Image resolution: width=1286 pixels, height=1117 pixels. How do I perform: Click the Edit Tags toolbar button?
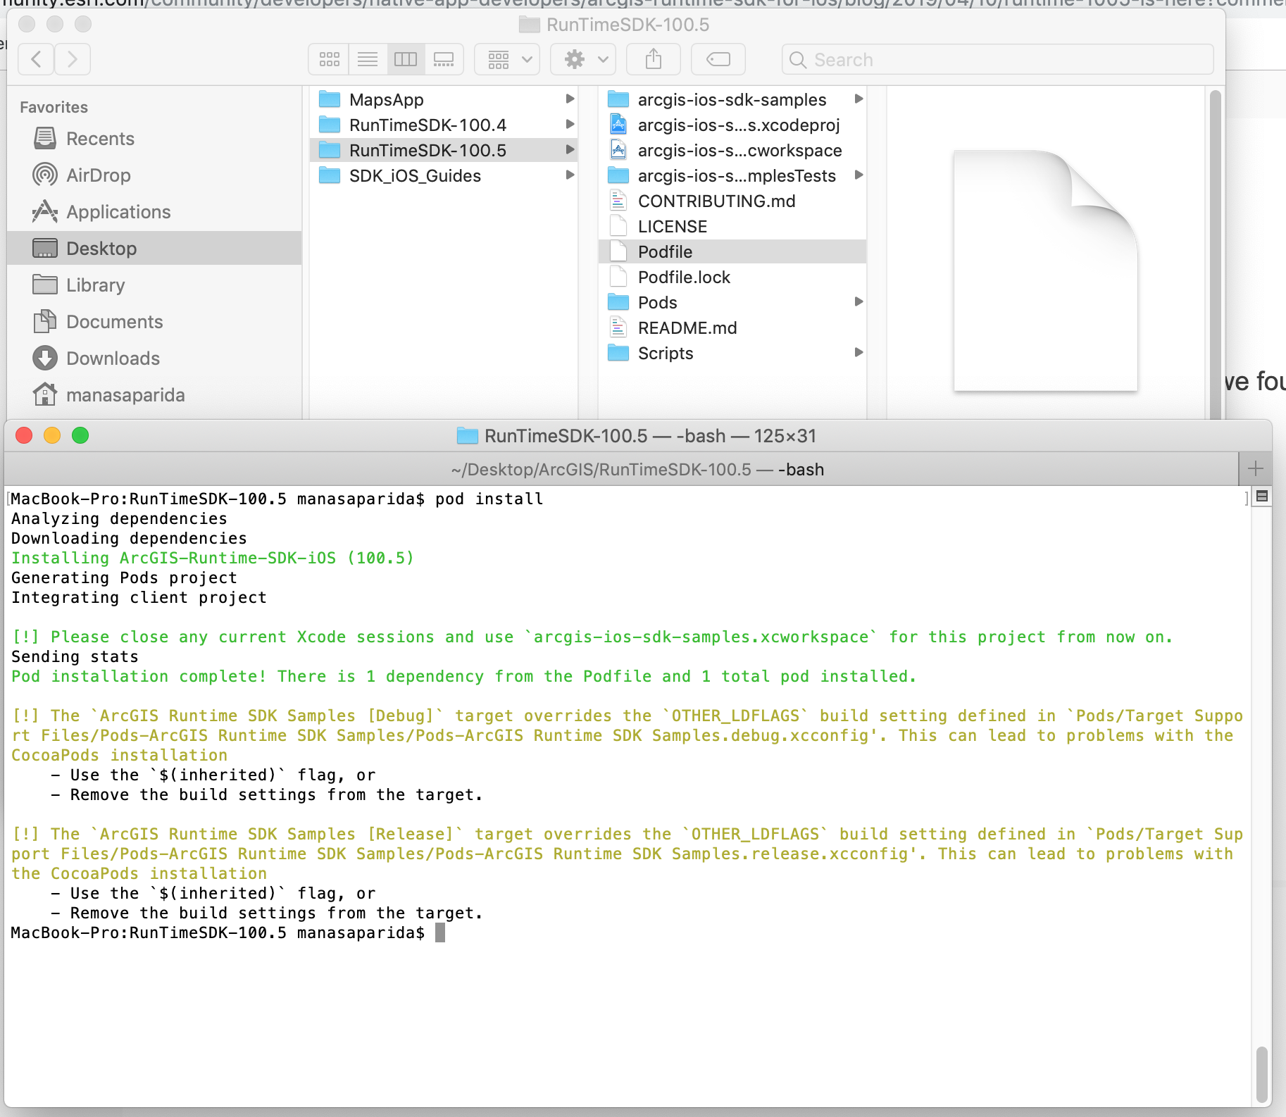(718, 59)
